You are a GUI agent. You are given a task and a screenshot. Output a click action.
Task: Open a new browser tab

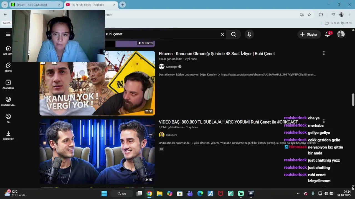coord(123,5)
